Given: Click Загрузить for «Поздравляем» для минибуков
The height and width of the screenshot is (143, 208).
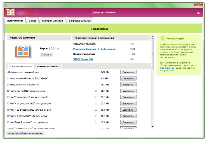Looking at the screenshot, I should tap(128, 72).
